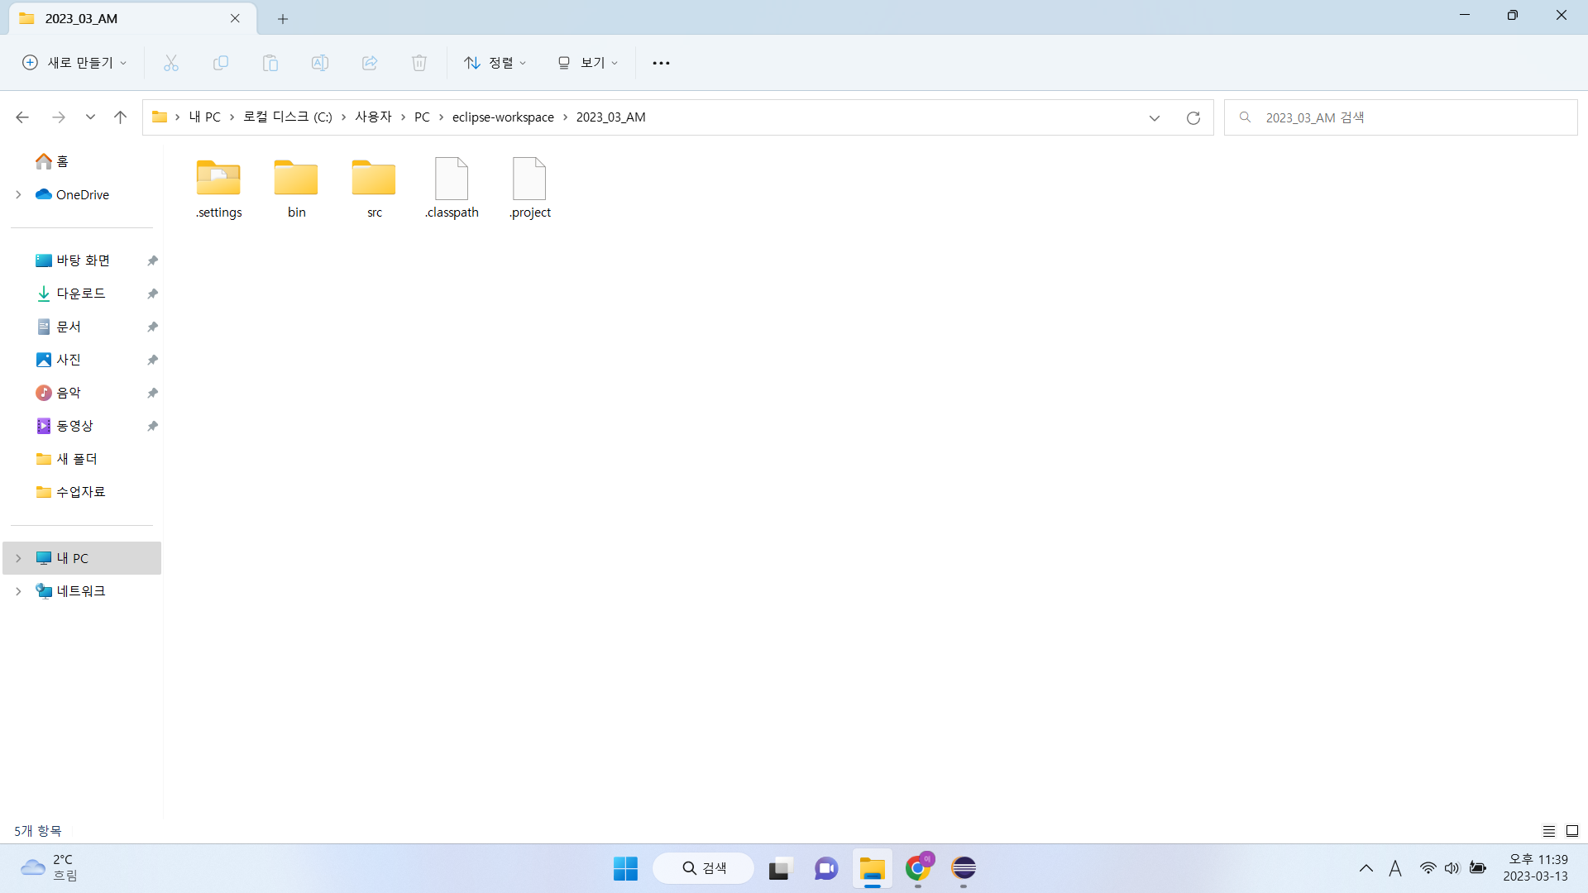Viewport: 1588px width, 893px height.
Task: Click the Share icon in toolbar
Action: point(370,63)
